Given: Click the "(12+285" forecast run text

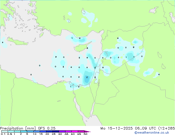Looking at the screenshot, I should [167, 128].
